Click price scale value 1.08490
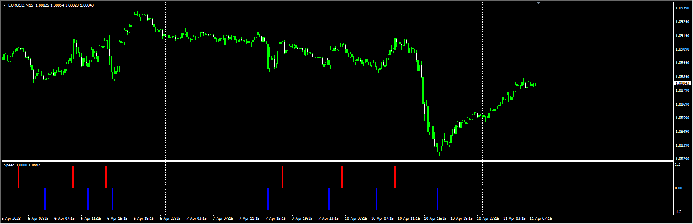This screenshot has height=224, width=693. pos(682,132)
